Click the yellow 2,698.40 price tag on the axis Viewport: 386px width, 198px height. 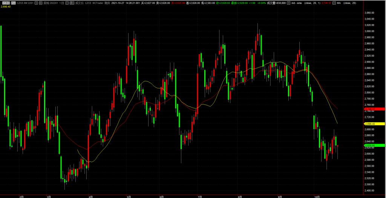pos(374,124)
